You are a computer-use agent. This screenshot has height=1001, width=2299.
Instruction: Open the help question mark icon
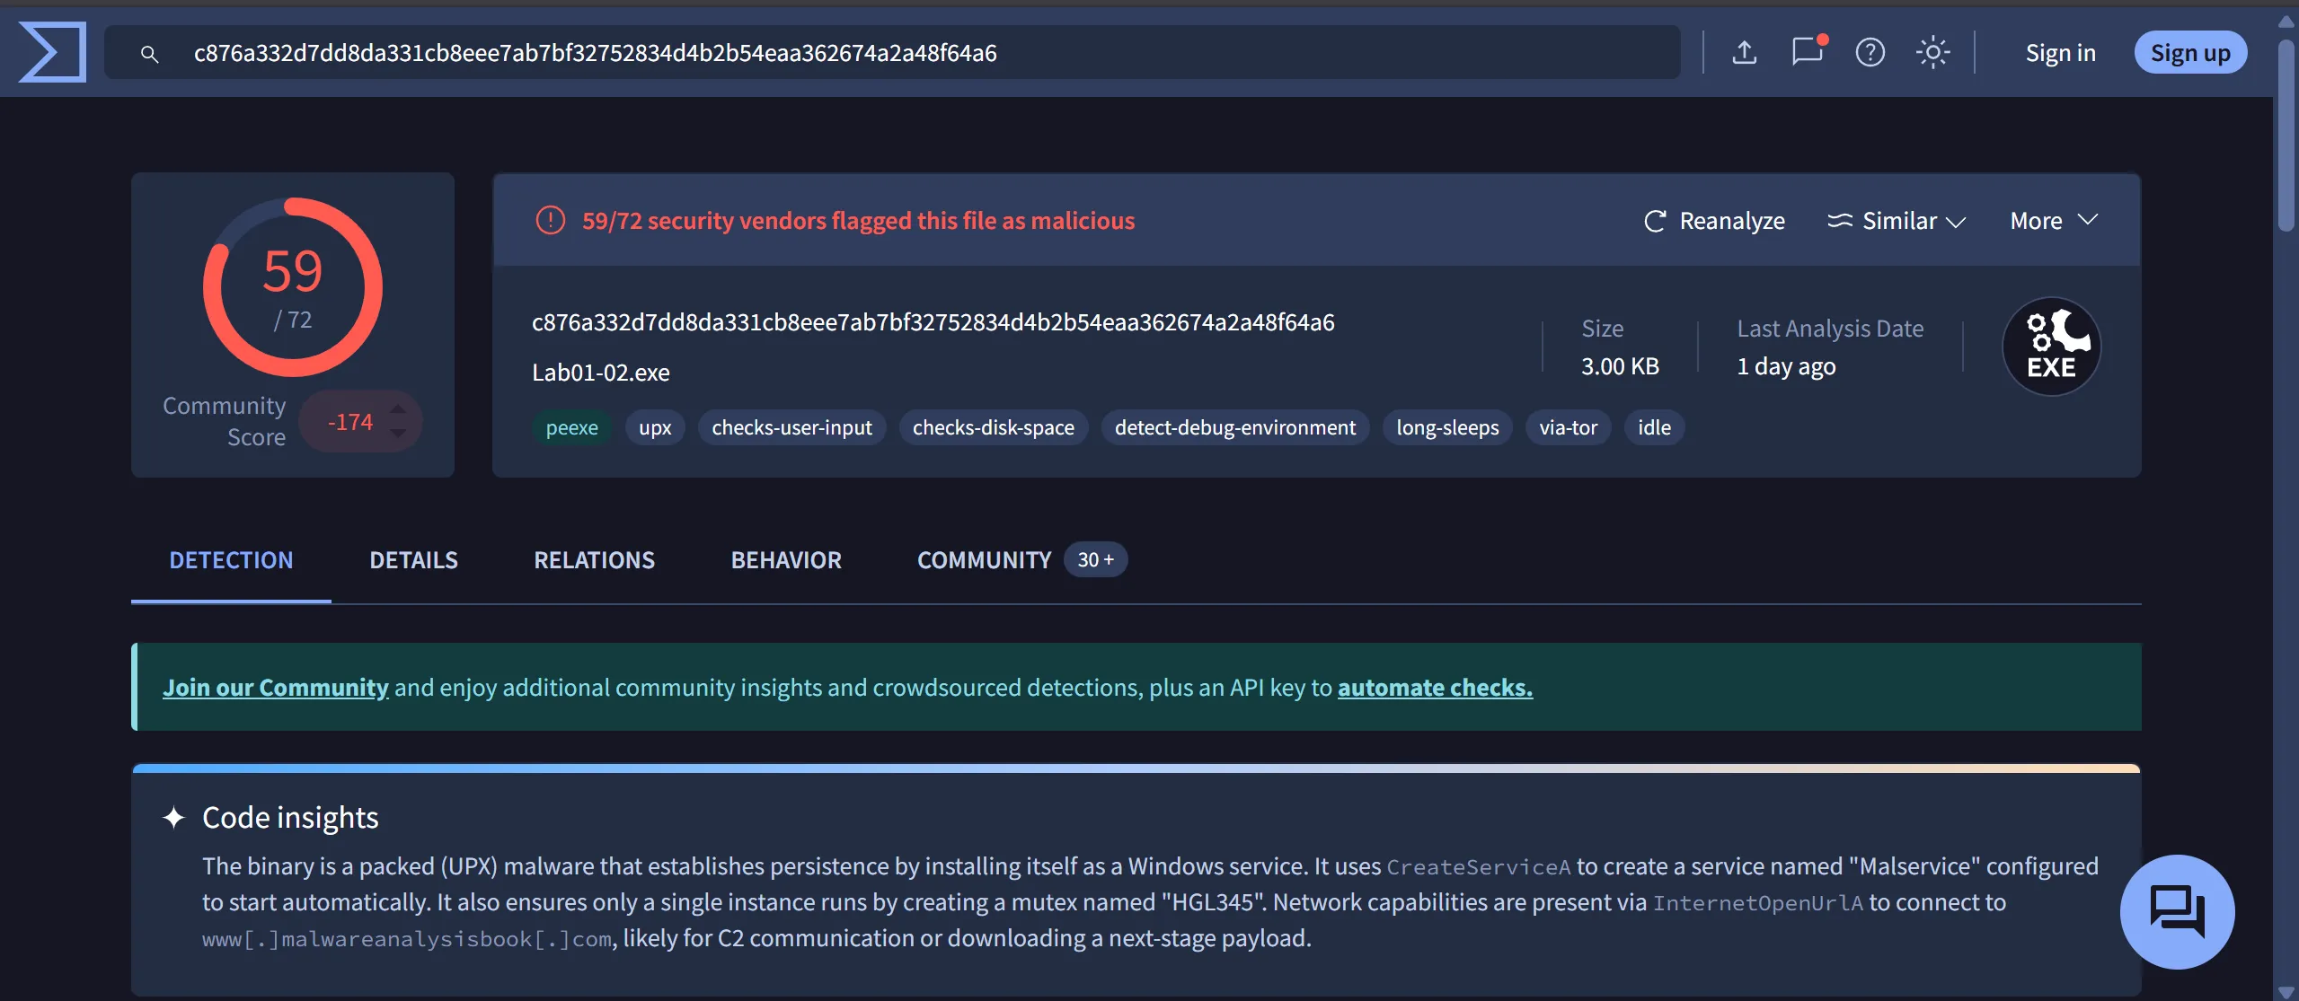tap(1870, 53)
